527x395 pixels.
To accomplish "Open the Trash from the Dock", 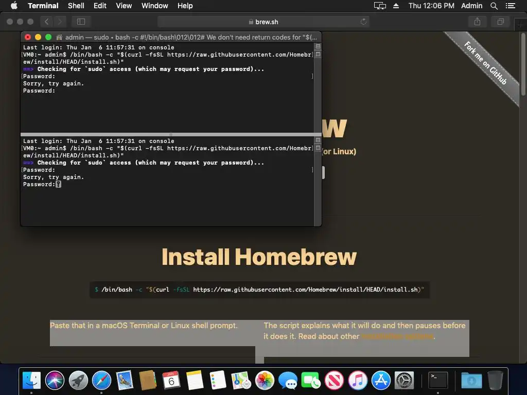I will [x=495, y=381].
